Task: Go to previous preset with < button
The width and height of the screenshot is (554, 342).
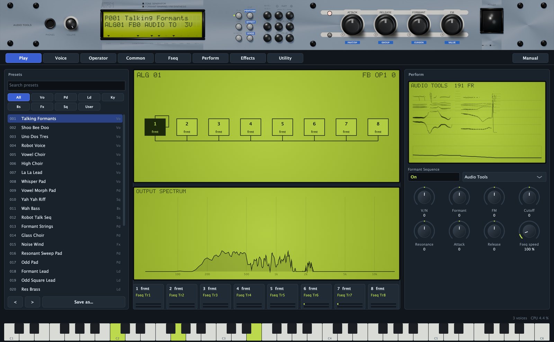Action: coord(15,302)
